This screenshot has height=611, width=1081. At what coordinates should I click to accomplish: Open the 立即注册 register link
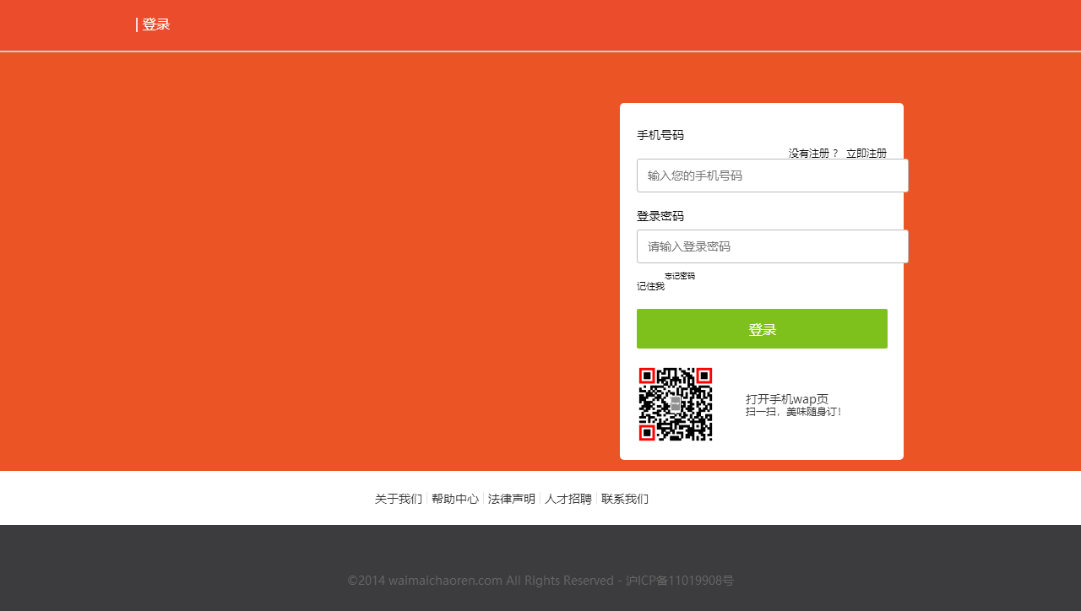[866, 154]
